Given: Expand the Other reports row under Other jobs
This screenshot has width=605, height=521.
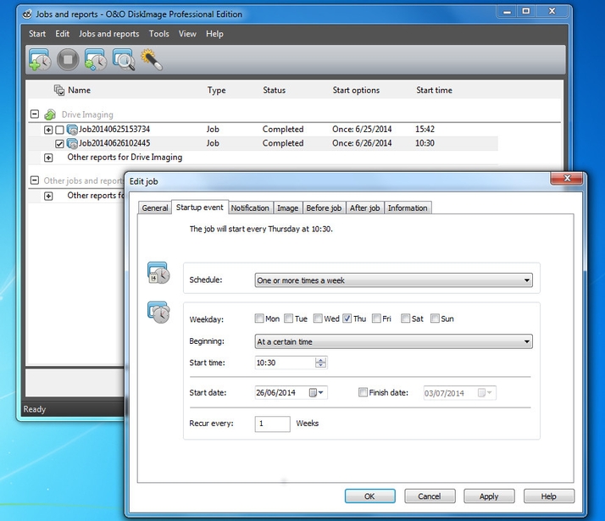Looking at the screenshot, I should click(48, 197).
